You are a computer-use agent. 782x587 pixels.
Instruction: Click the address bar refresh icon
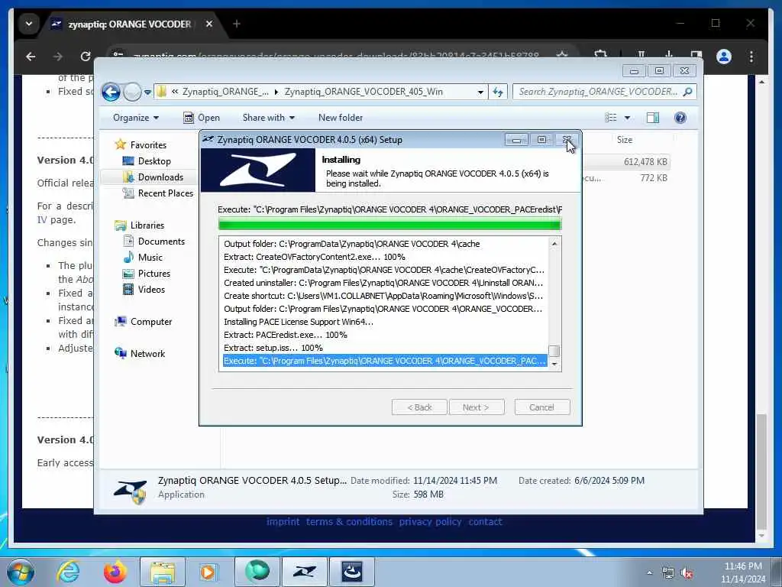click(x=498, y=92)
